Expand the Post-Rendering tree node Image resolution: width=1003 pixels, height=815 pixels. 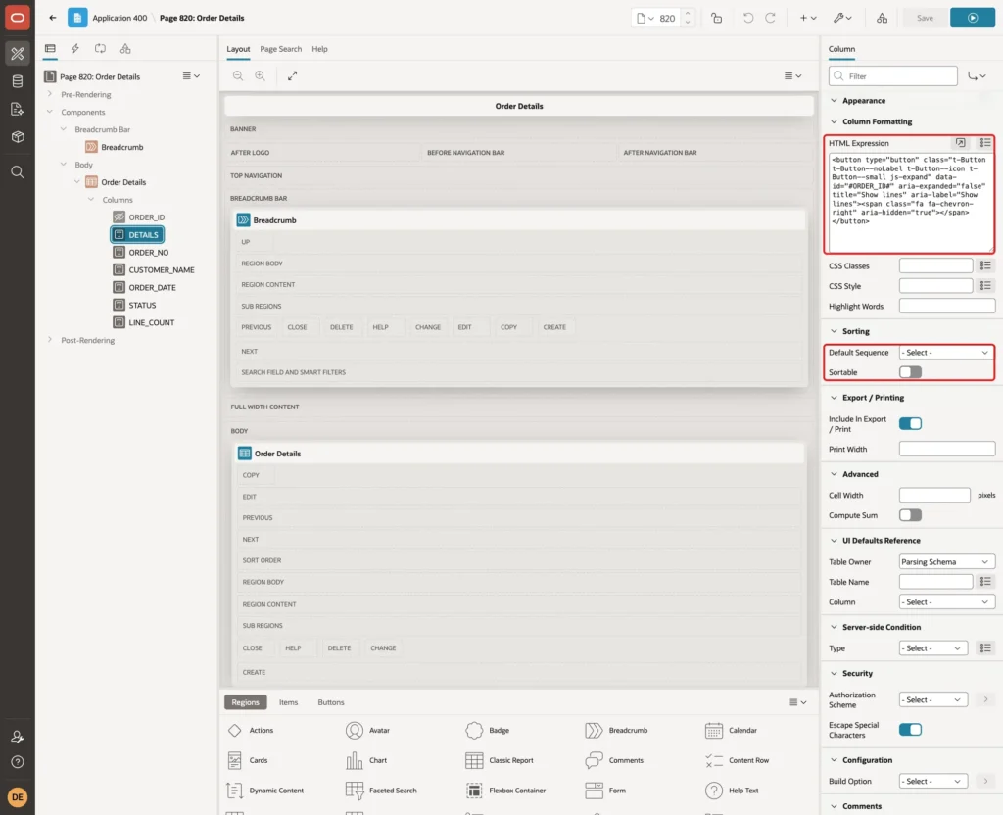[50, 340]
